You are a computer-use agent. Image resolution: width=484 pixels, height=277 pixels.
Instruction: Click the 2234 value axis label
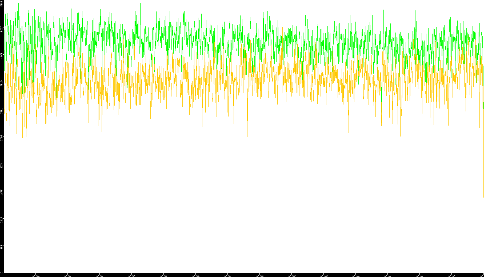coord(2,165)
